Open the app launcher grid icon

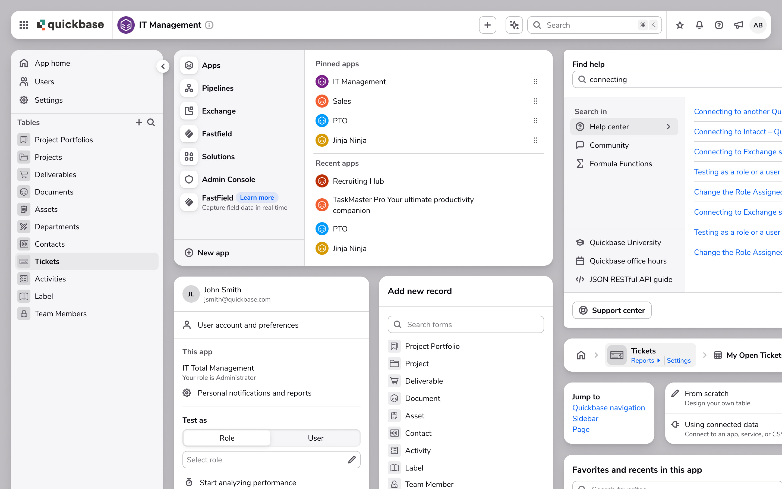coord(24,25)
